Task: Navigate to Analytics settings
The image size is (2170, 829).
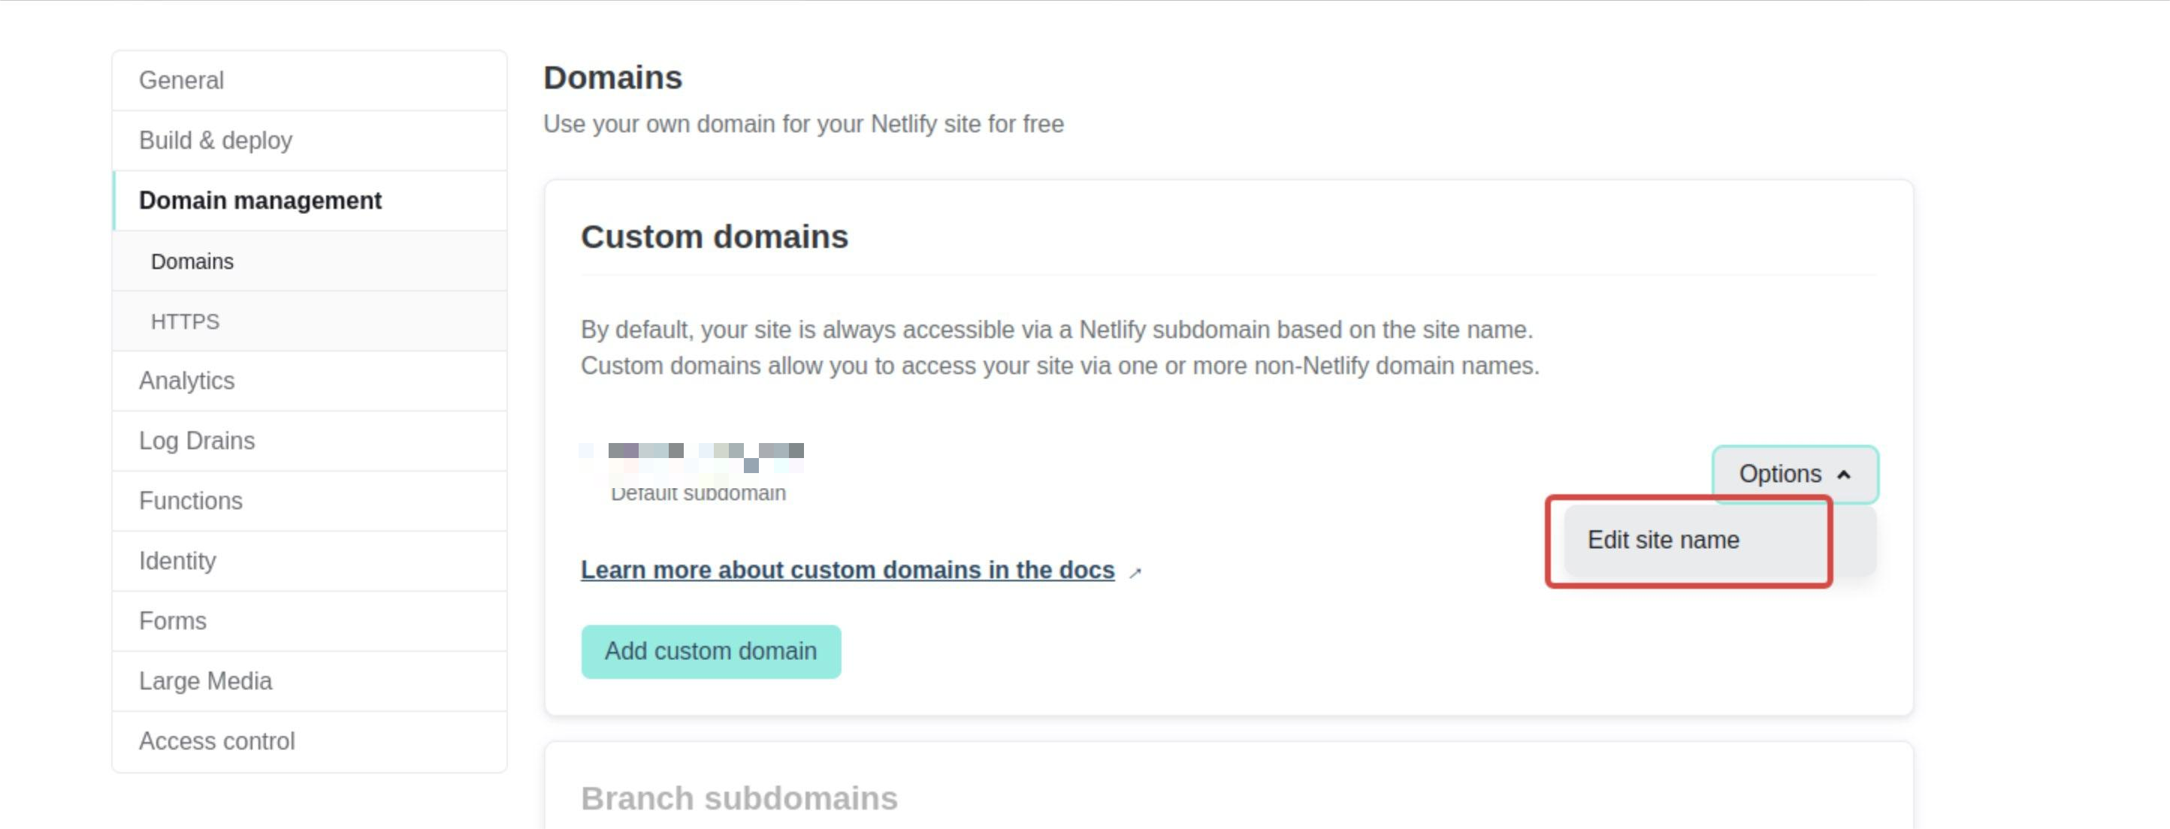Action: (x=186, y=381)
